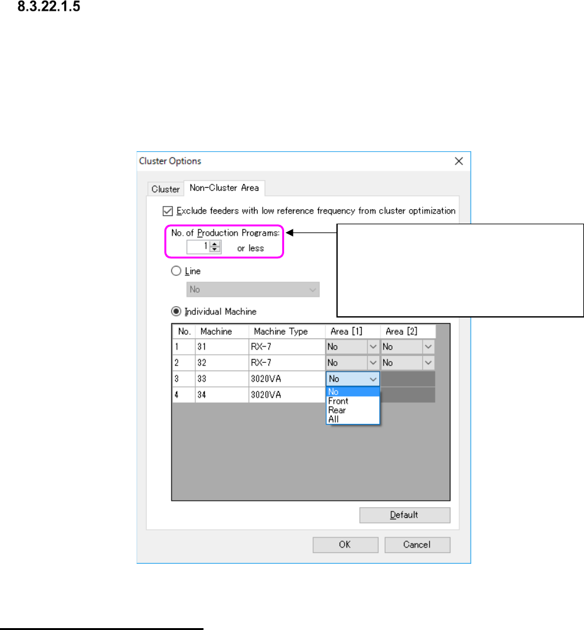Click the Machine column header
The height and width of the screenshot is (630, 584).
[222, 331]
